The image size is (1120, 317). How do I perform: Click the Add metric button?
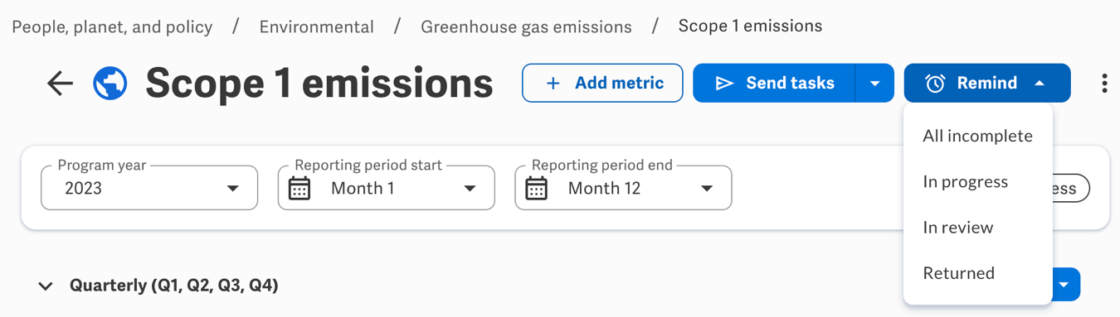[602, 83]
